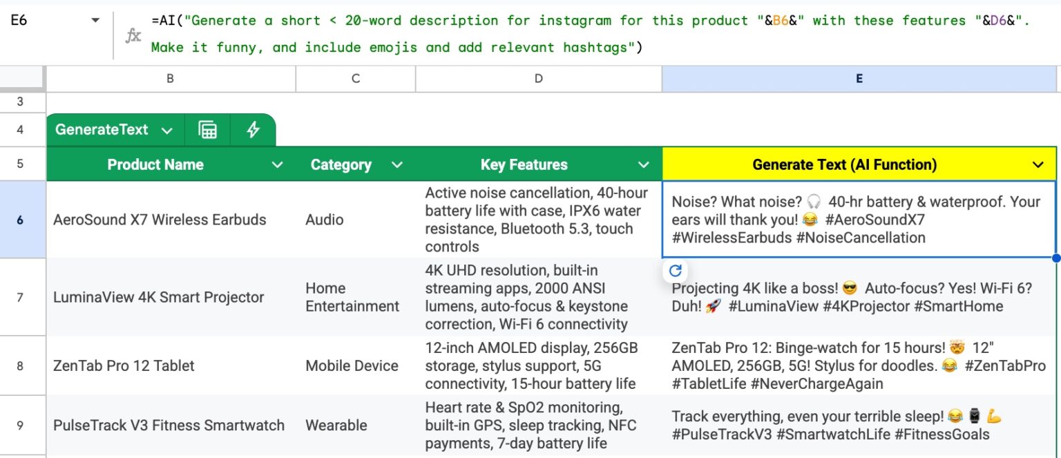Click the table grid icon beside GenerateText
The image size is (1061, 458).
point(207,130)
